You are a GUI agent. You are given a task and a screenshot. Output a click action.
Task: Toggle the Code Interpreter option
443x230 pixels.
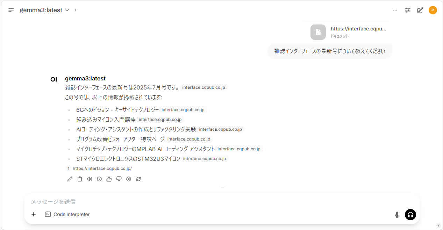pyautogui.click(x=67, y=214)
